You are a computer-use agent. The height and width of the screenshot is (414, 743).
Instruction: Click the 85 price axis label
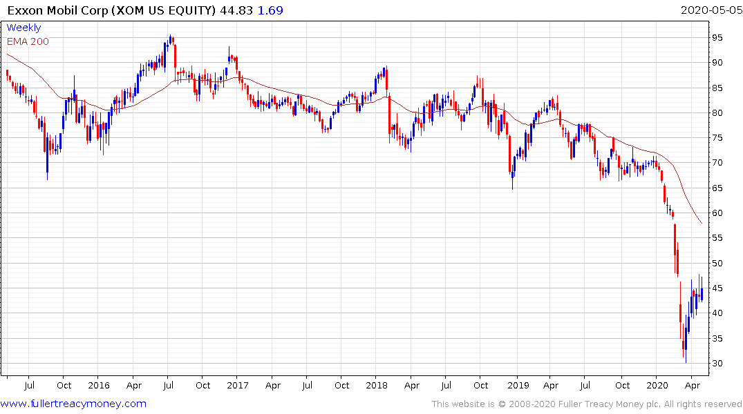pos(717,88)
